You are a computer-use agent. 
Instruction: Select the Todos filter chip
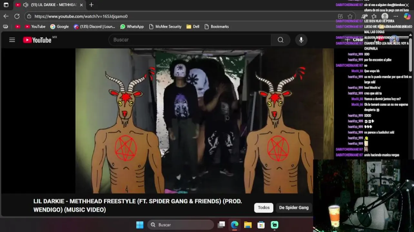click(264, 208)
